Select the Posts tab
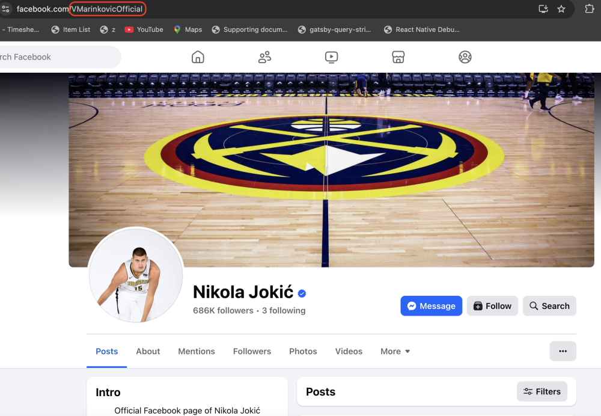Screen dimensions: 601x416 point(106,351)
